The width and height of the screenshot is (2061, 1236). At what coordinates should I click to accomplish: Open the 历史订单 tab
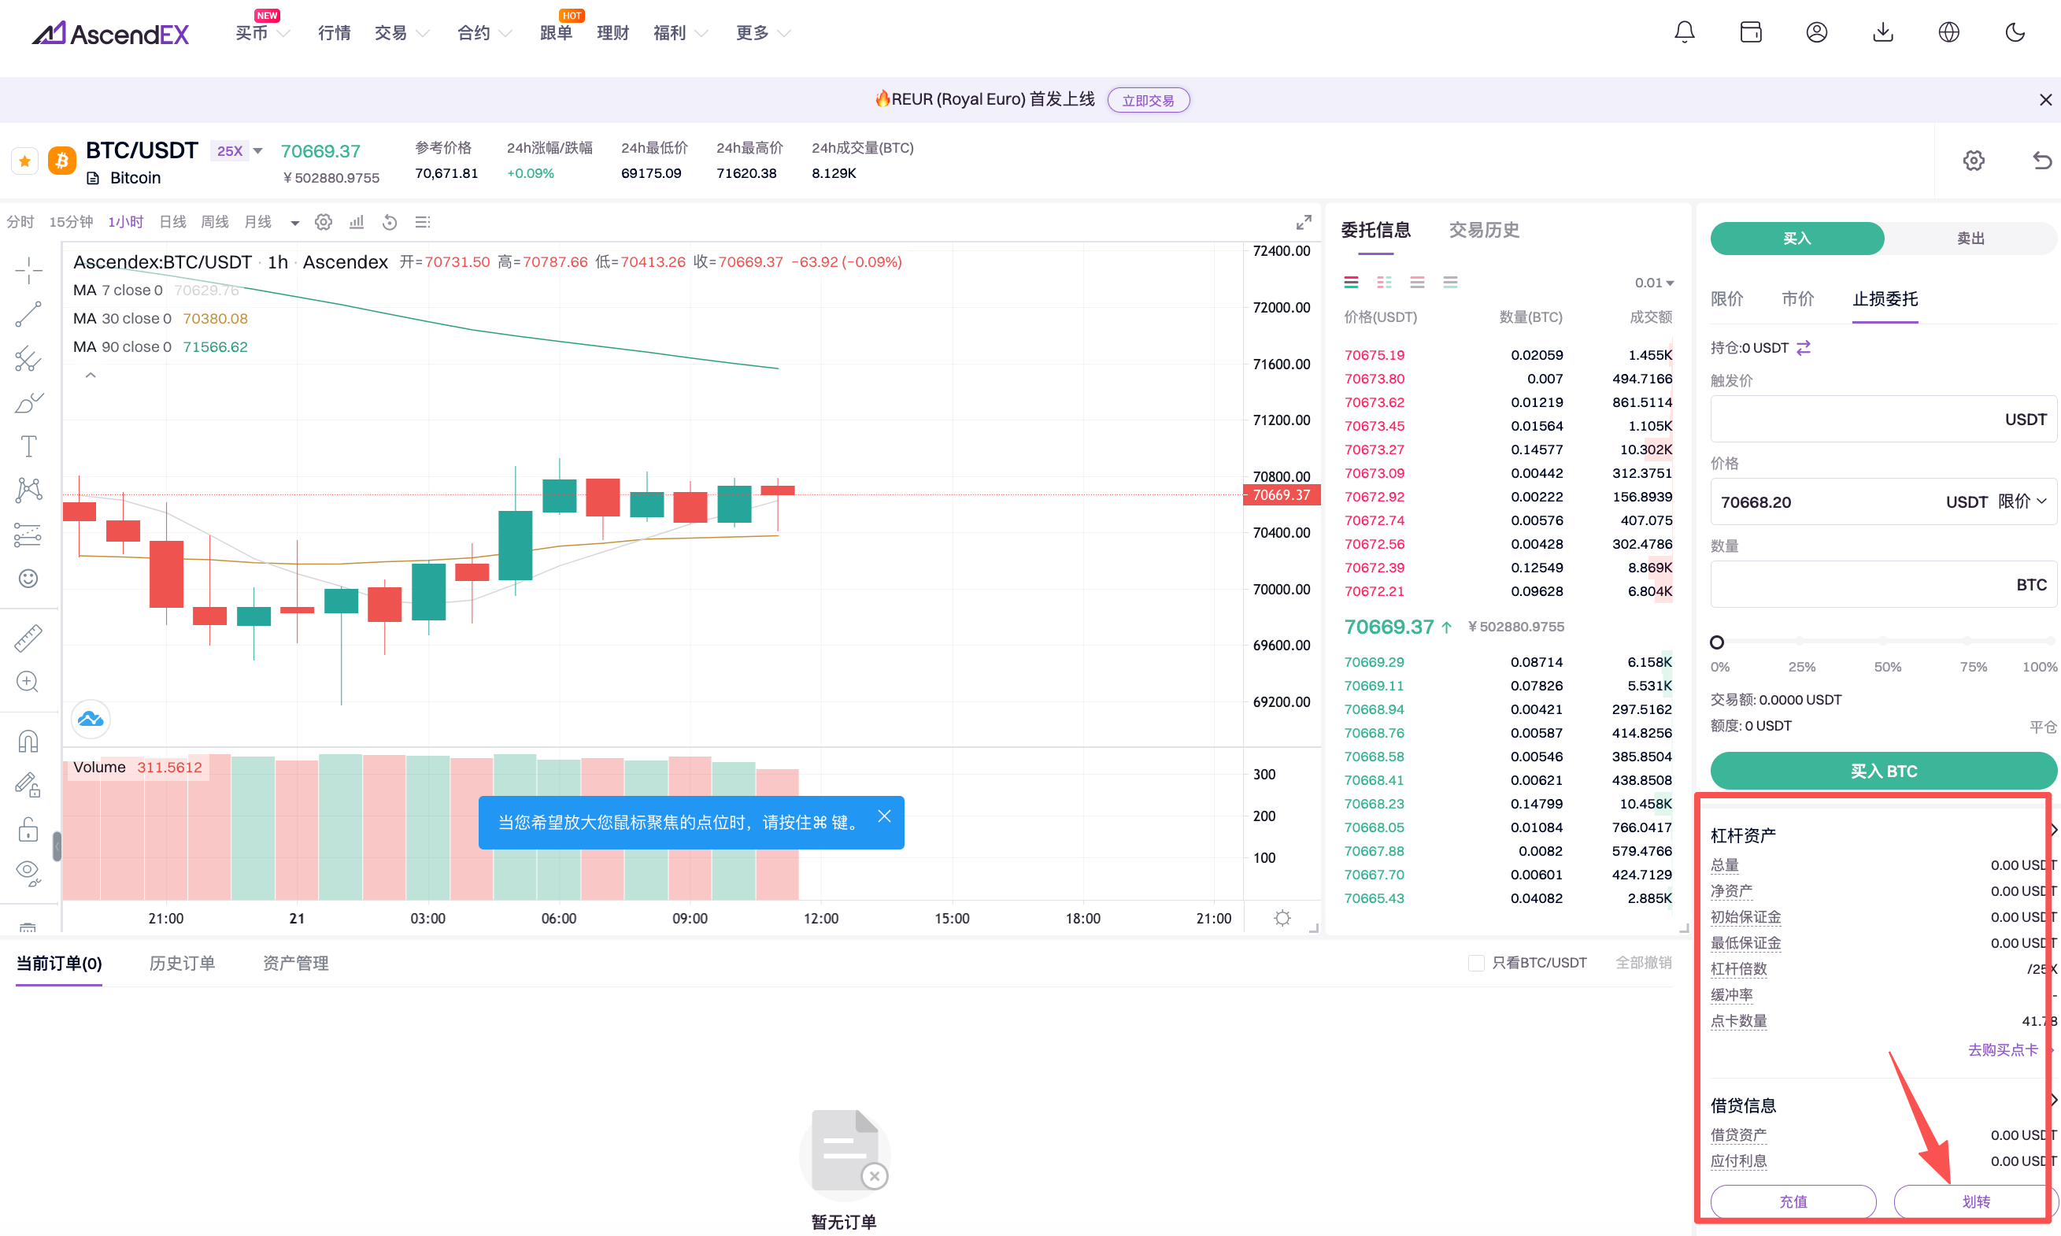click(x=182, y=964)
